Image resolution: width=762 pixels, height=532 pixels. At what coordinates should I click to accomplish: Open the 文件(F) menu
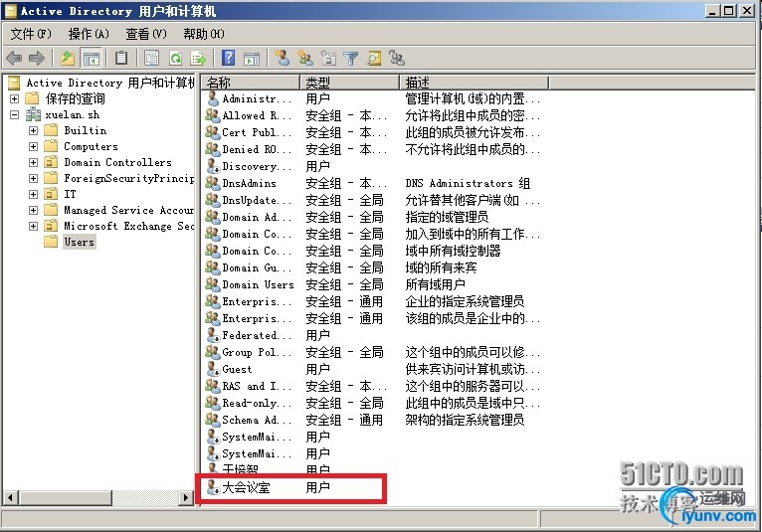(31, 34)
